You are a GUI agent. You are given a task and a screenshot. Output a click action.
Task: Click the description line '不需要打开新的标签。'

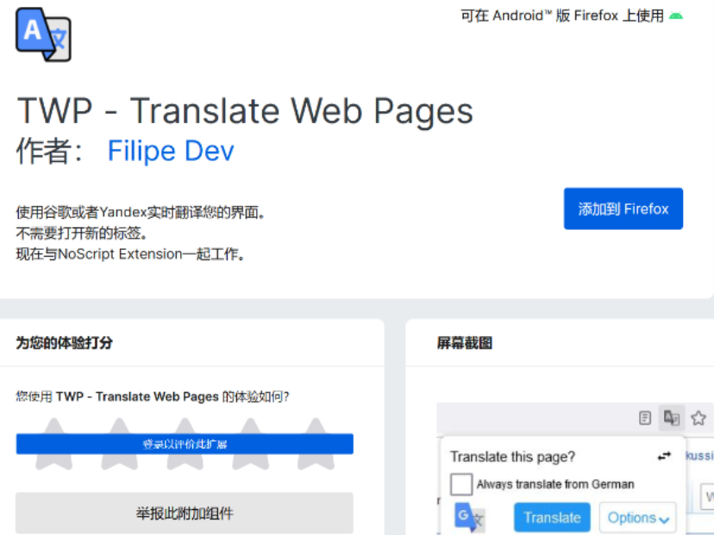82,233
